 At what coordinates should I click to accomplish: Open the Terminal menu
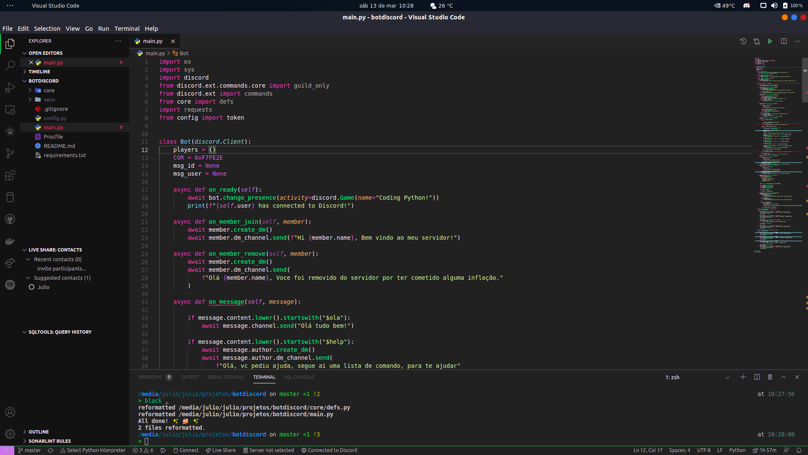click(x=127, y=29)
